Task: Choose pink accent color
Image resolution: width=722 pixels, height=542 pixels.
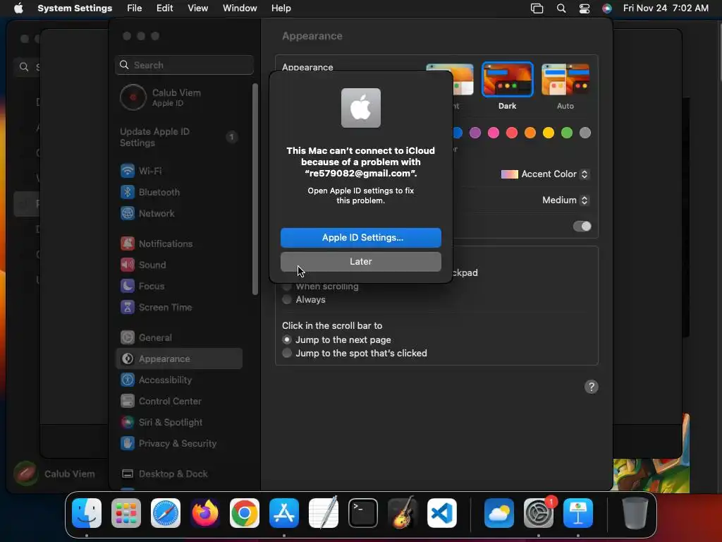Action: coord(493,133)
